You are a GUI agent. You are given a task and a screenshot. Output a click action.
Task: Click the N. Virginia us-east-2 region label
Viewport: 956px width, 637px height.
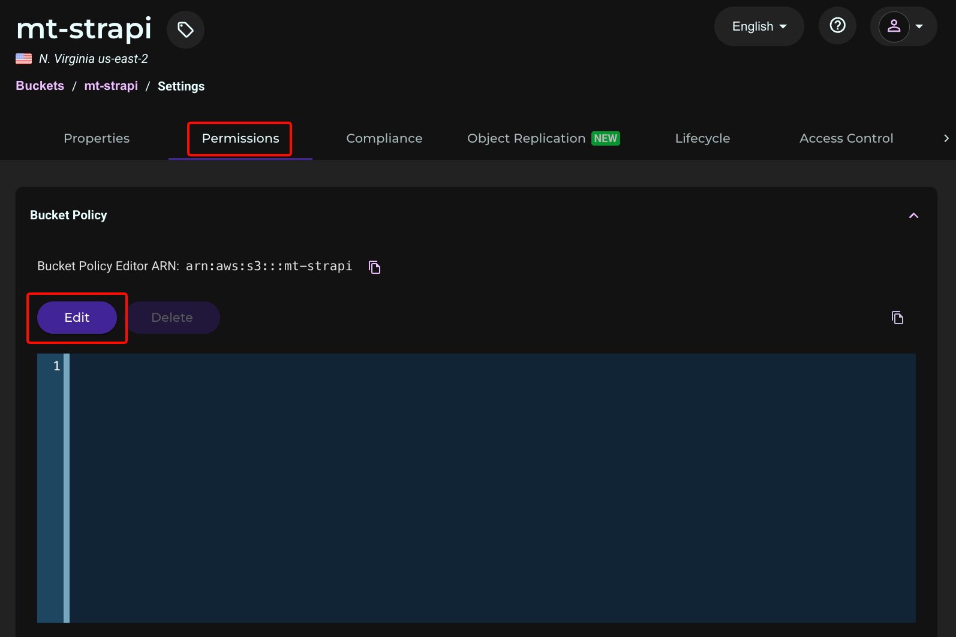click(93, 59)
